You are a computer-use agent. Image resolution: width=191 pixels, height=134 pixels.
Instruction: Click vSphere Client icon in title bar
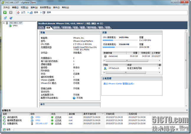tap(3, 3)
